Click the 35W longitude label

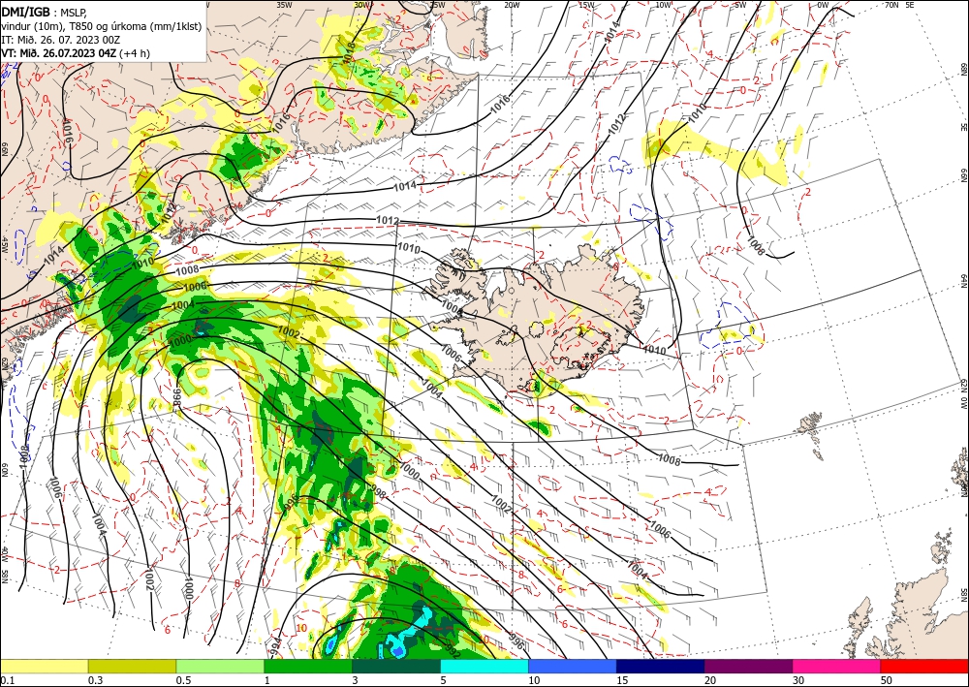tap(284, 4)
